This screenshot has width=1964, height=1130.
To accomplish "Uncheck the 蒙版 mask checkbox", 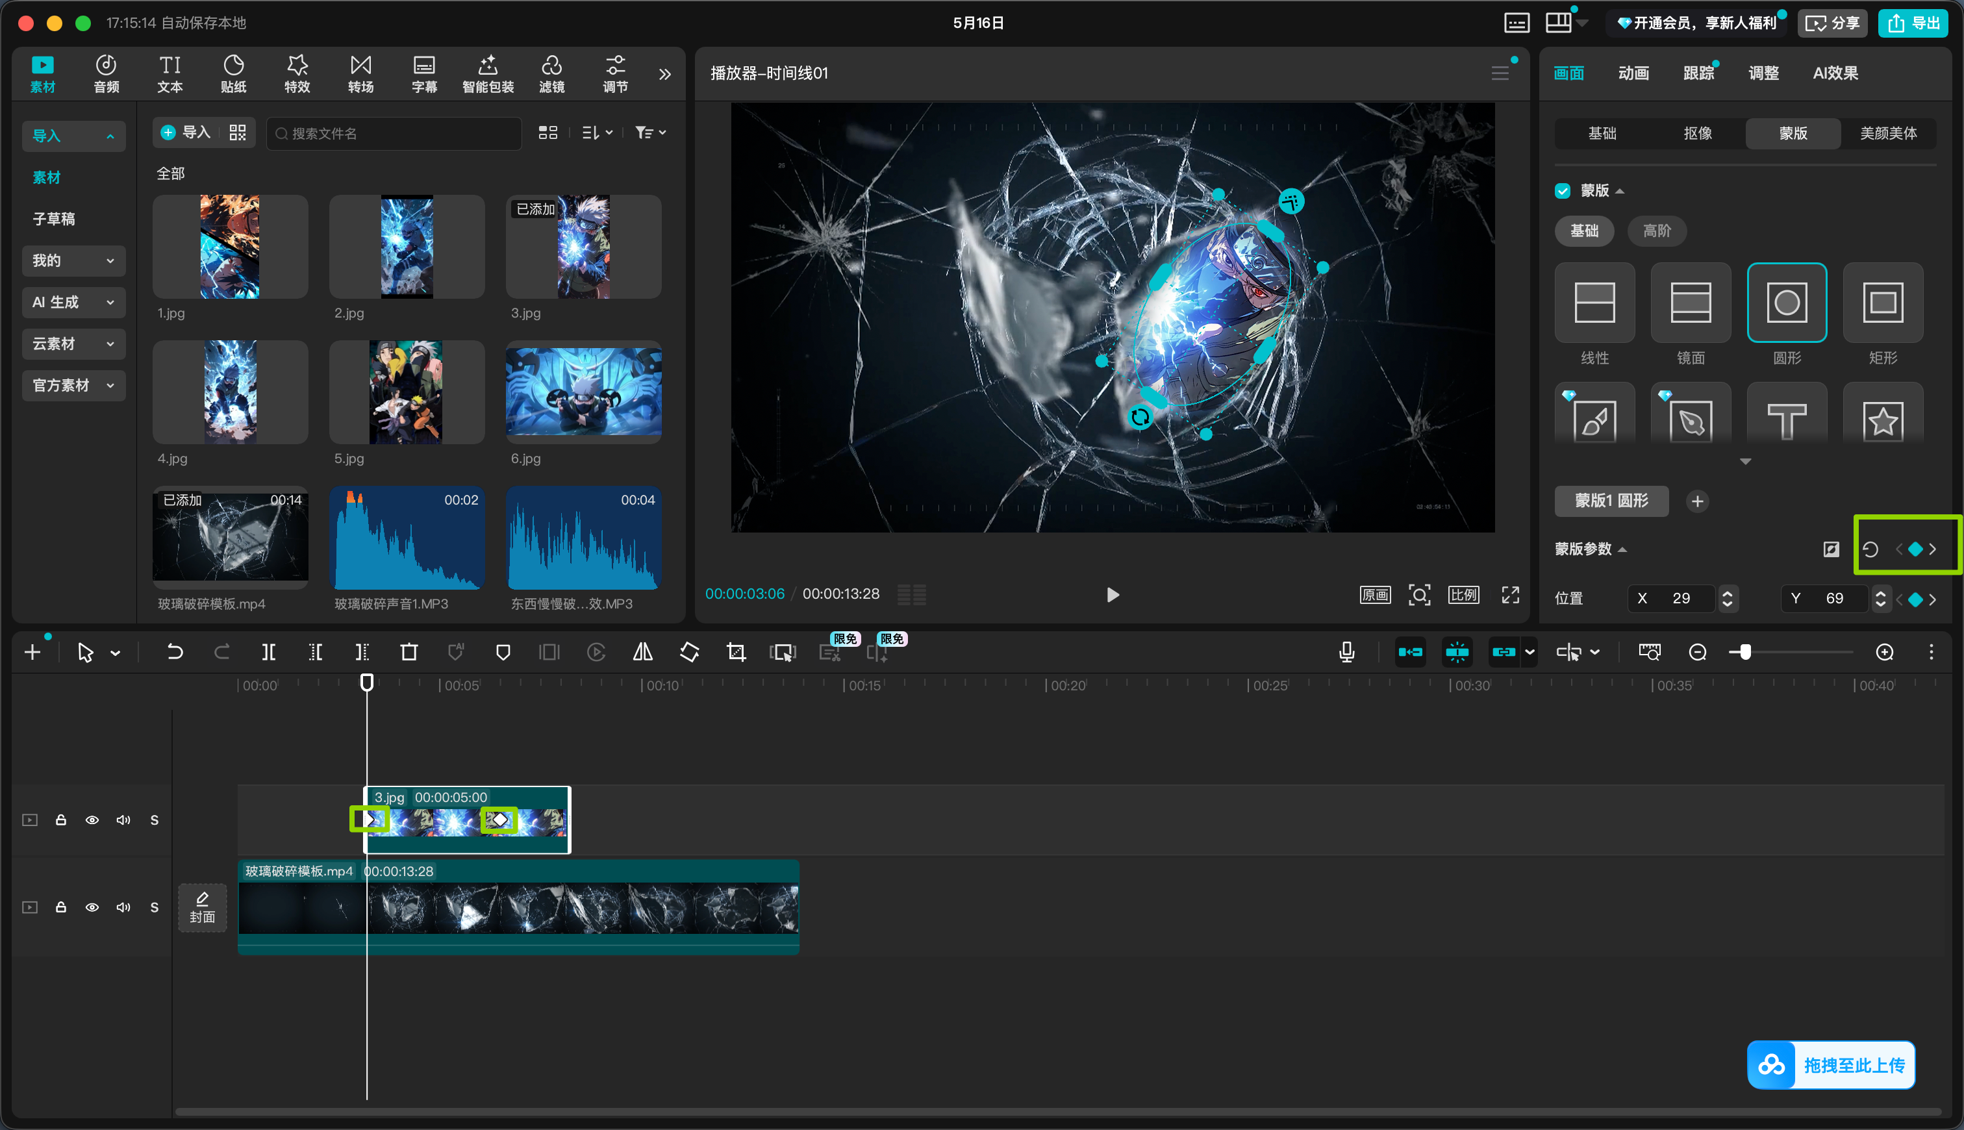I will coord(1563,191).
